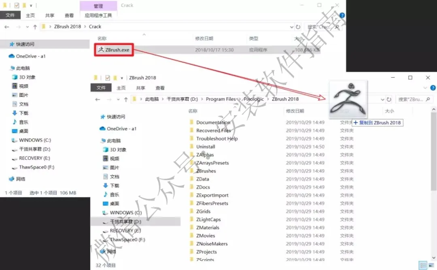Switch to 主页 tab in ZBrush 2018 window

click(x=121, y=88)
